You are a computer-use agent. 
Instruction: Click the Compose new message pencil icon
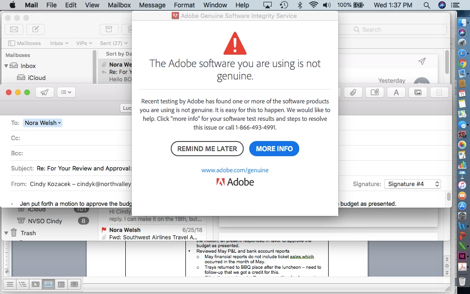(36, 29)
